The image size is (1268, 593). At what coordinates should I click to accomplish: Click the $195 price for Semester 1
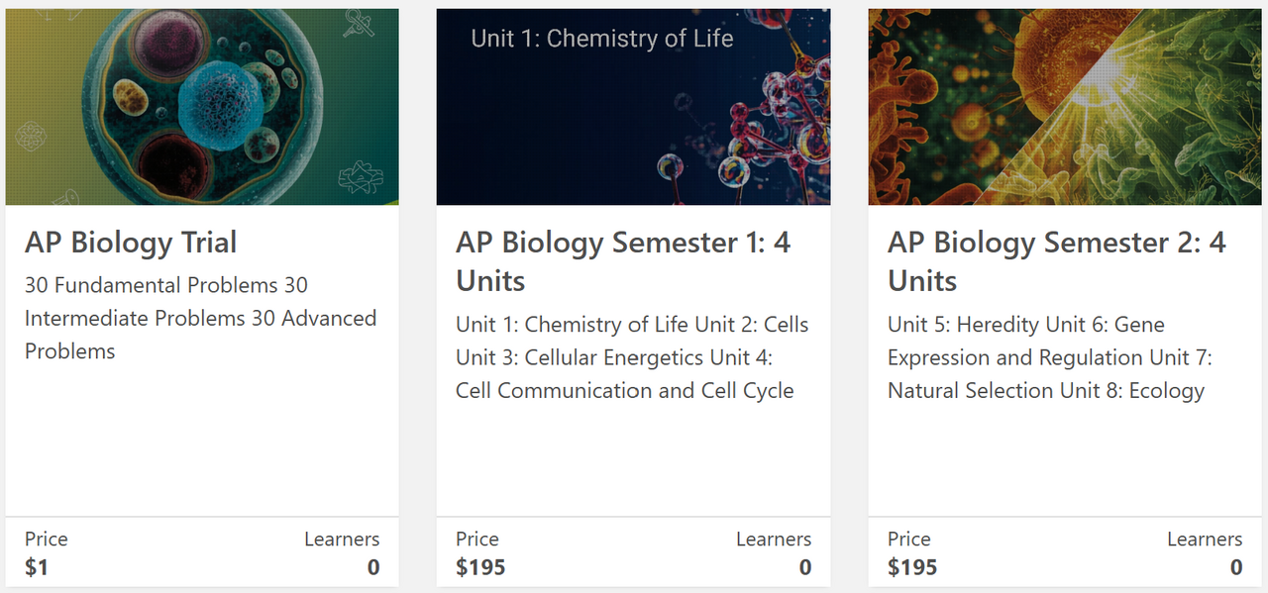pos(480,567)
